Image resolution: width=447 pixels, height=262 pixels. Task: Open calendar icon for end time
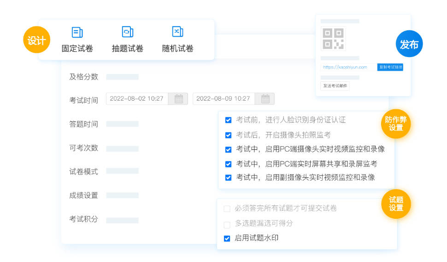[x=265, y=99]
